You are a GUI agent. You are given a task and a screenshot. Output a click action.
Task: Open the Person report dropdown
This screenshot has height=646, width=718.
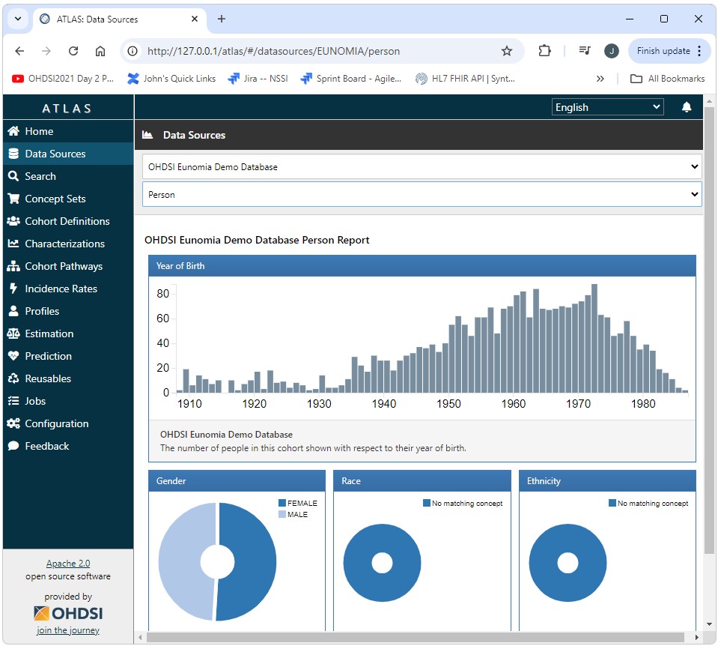click(x=422, y=194)
